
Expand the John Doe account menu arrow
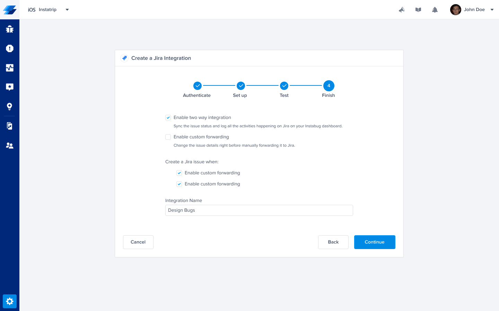[492, 10]
